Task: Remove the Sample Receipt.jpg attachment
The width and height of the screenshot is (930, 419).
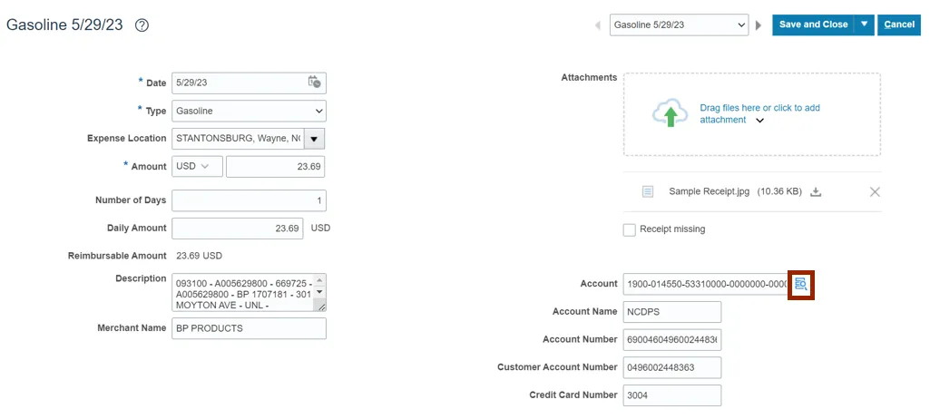Action: click(875, 192)
